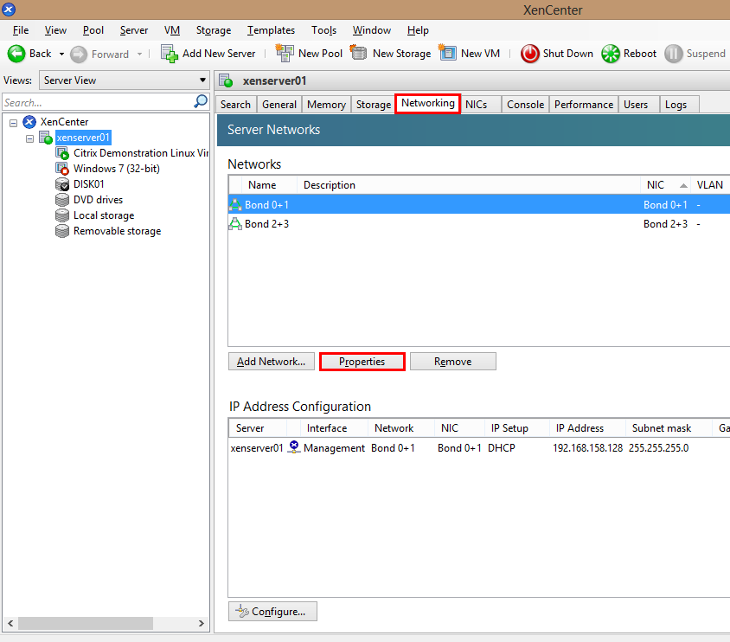
Task: Collapse the XenCenter root node
Action: tap(14, 123)
